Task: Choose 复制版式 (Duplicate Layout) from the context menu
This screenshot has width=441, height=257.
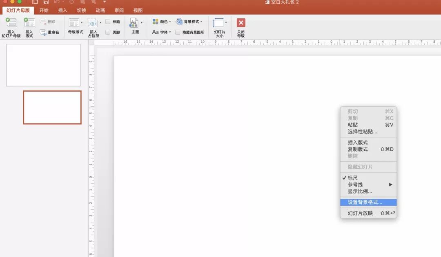Action: 368,149
